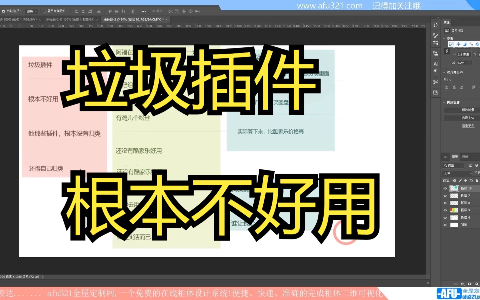Open the tool presets wrench icon in dock
This screenshot has height=300, width=480.
point(435,82)
